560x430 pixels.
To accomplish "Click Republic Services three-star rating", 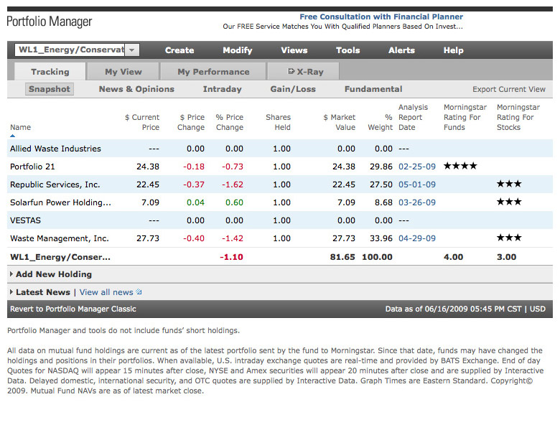I will [x=509, y=184].
